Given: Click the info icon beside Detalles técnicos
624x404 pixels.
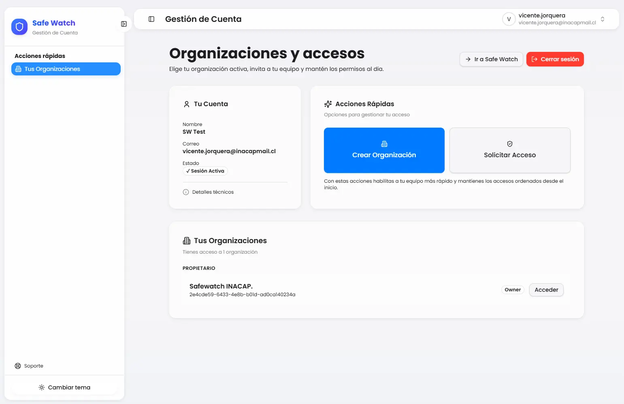Looking at the screenshot, I should [x=186, y=192].
